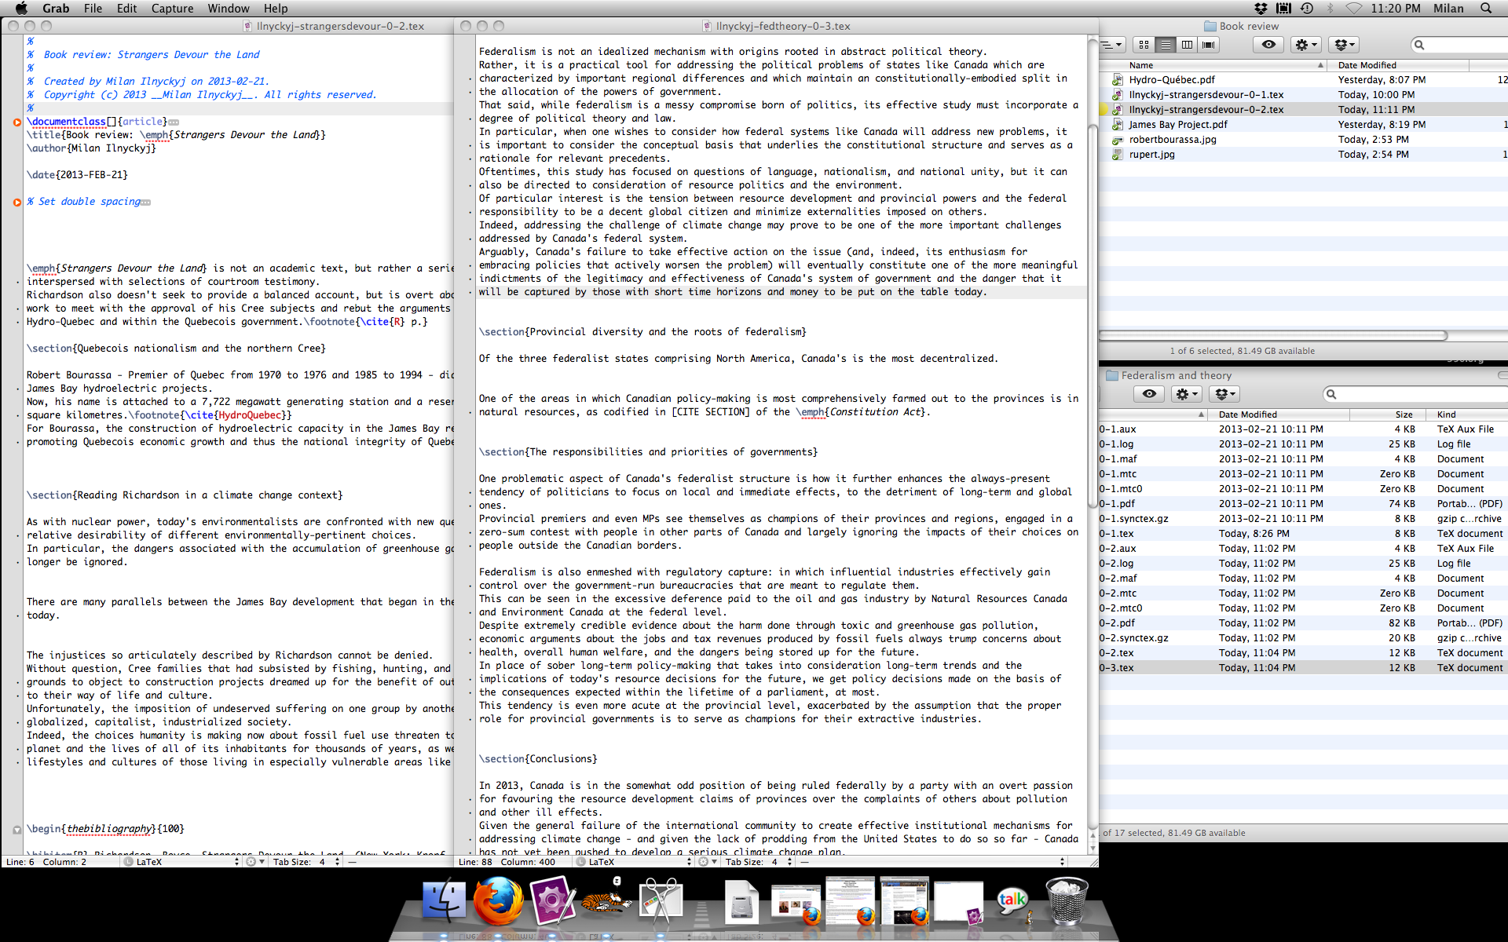This screenshot has width=1508, height=942.
Task: Launch Grab scissors icon in dock
Action: pyautogui.click(x=660, y=901)
